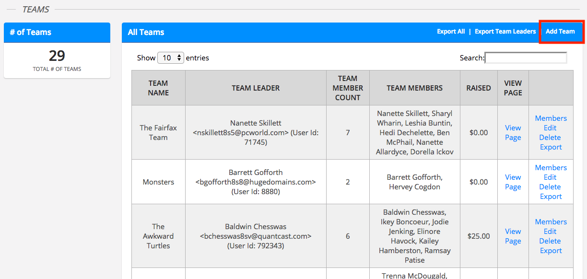The image size is (587, 279).
Task: Export The Awkward Turtles team
Action: [x=551, y=251]
